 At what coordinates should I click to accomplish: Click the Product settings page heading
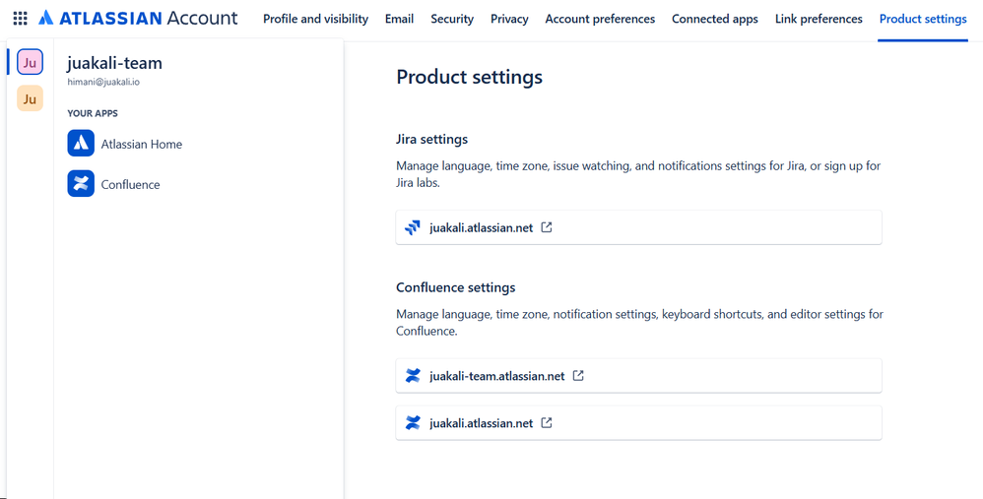coord(469,77)
